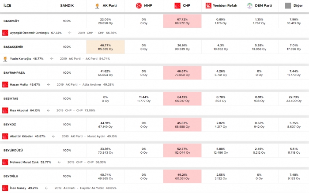Click AK Parti icon beside Yasin Kartoğlu
Screen dimensions: 309x193
tap(5, 58)
